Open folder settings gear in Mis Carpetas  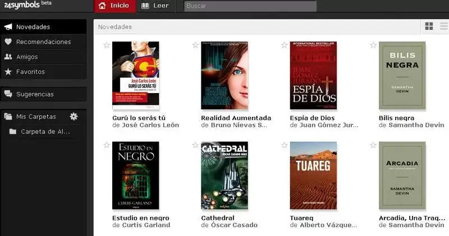click(74, 117)
